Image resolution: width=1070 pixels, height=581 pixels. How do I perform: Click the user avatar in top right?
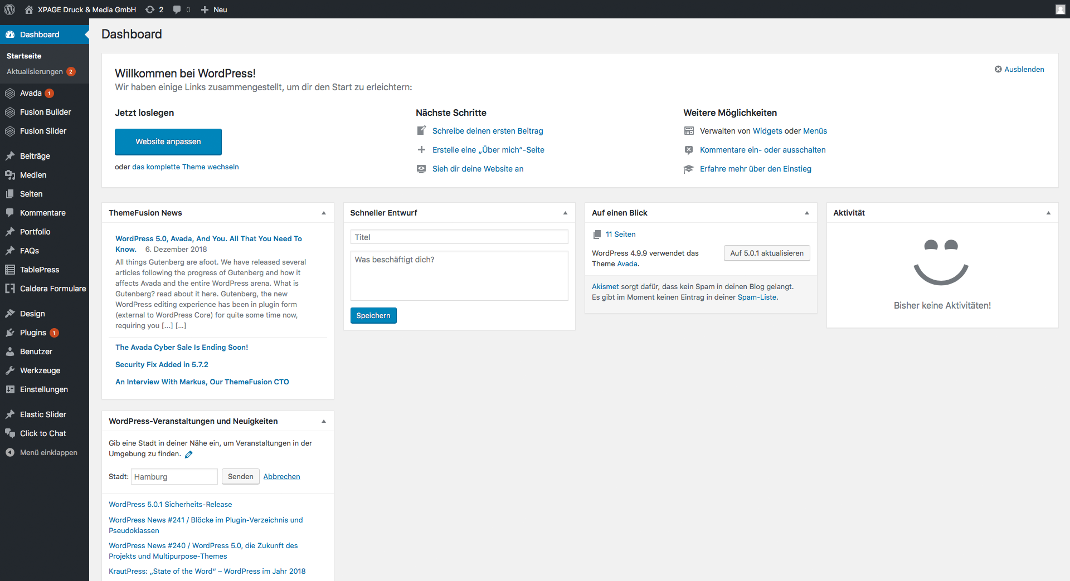pos(1060,9)
